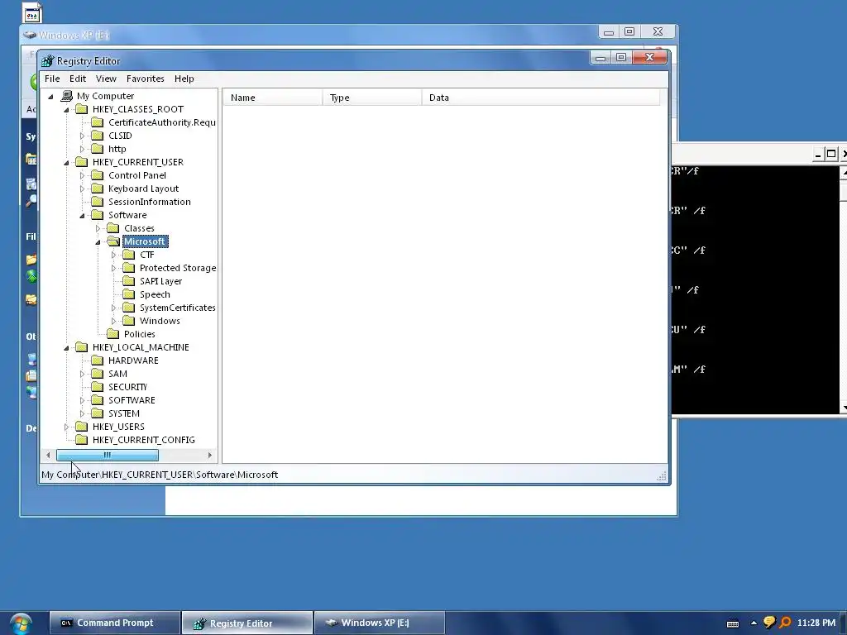Click the HKEY_CURRENT_CONFIG folder icon

(x=82, y=440)
